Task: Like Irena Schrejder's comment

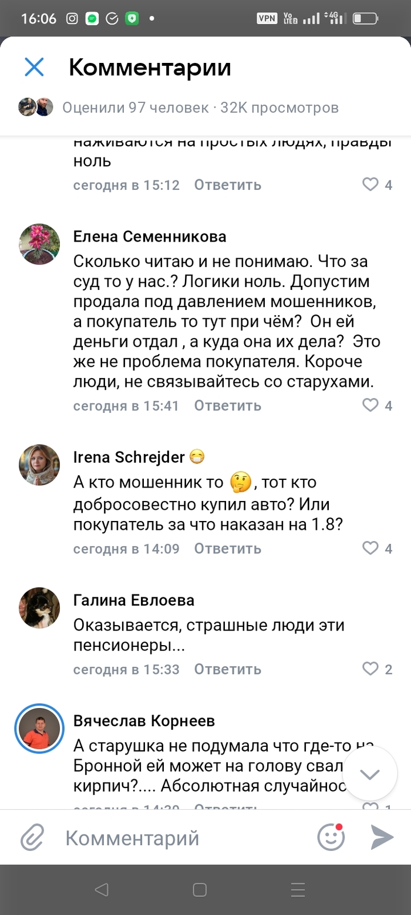Action: pos(370,548)
